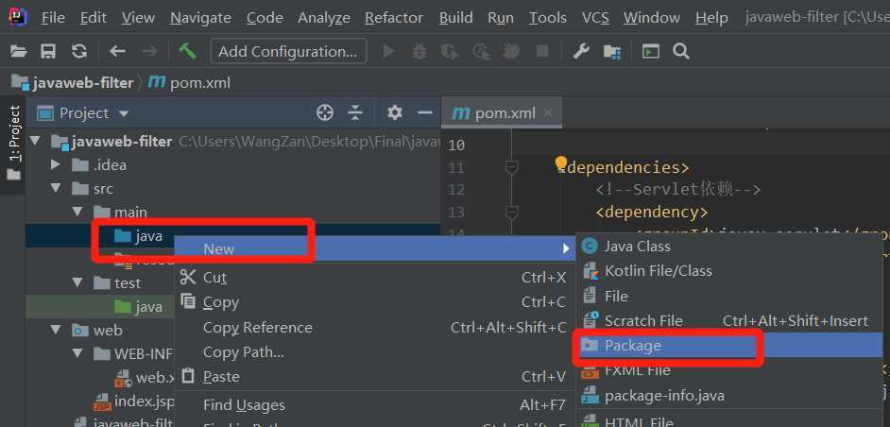Viewport: 890px width, 427px height.
Task: Select Cut in the context menu
Action: tap(373, 278)
